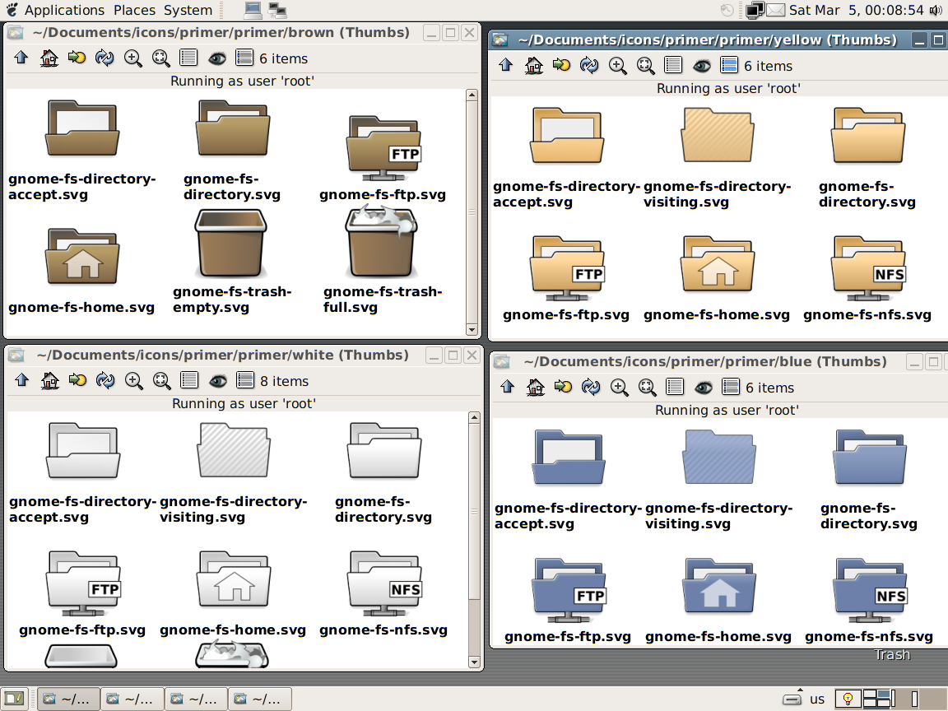Go up a directory in brown window
948x711 pixels.
tap(21, 58)
